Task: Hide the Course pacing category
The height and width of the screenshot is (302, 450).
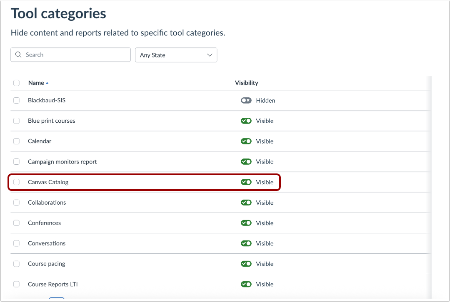Action: tap(246, 264)
